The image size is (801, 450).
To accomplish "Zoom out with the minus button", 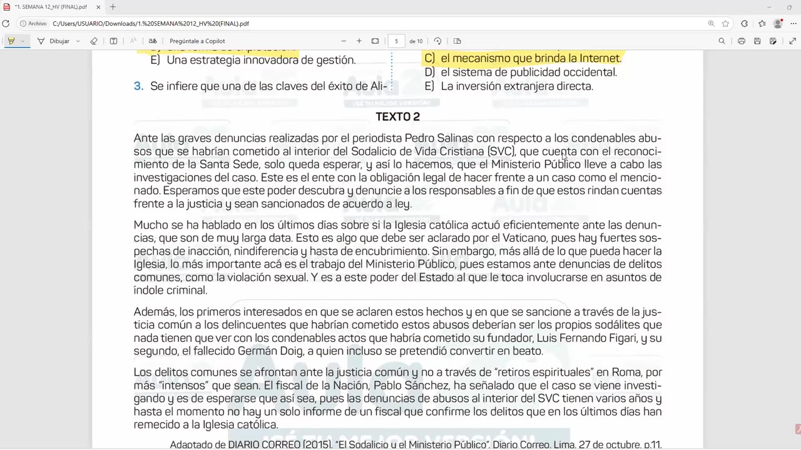I will coord(344,41).
